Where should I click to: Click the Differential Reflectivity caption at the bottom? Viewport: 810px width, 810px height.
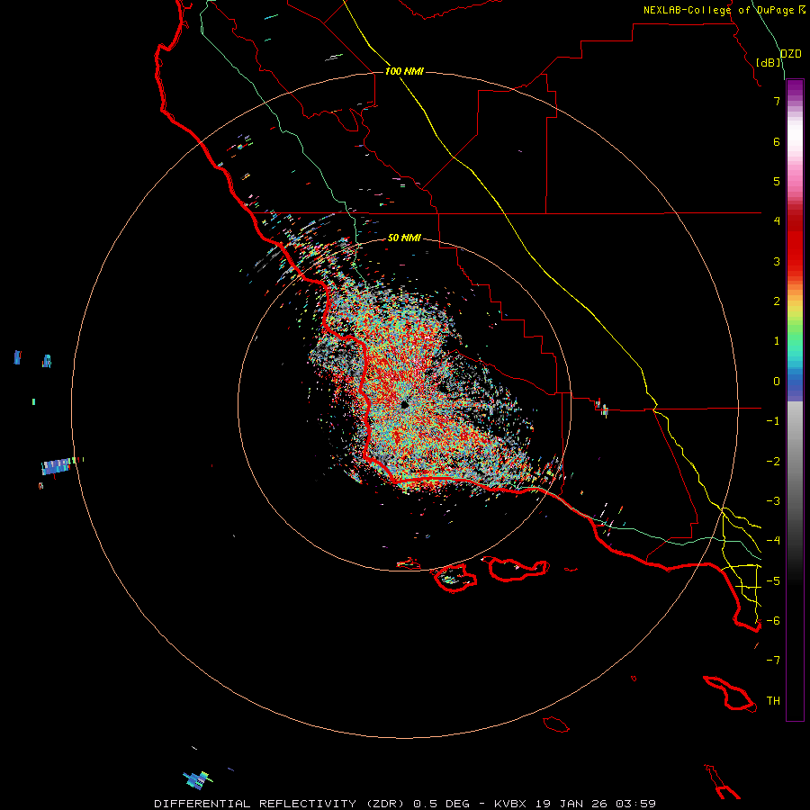tap(405, 804)
